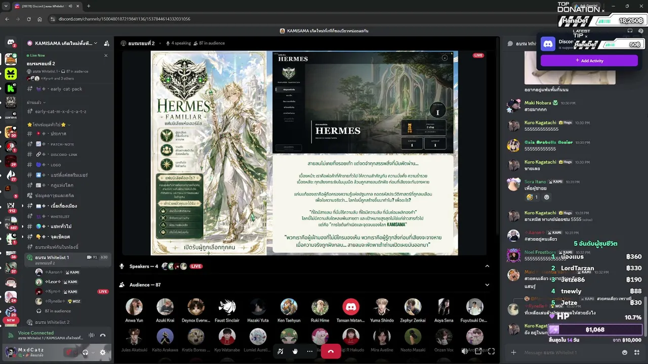Open the early-cat-pack channel

(67, 89)
